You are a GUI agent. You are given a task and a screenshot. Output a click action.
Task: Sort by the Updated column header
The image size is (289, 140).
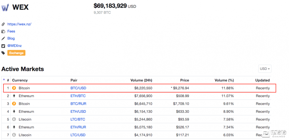click(263, 80)
